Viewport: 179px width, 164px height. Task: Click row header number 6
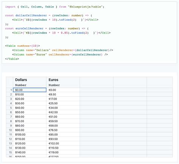[9, 112]
